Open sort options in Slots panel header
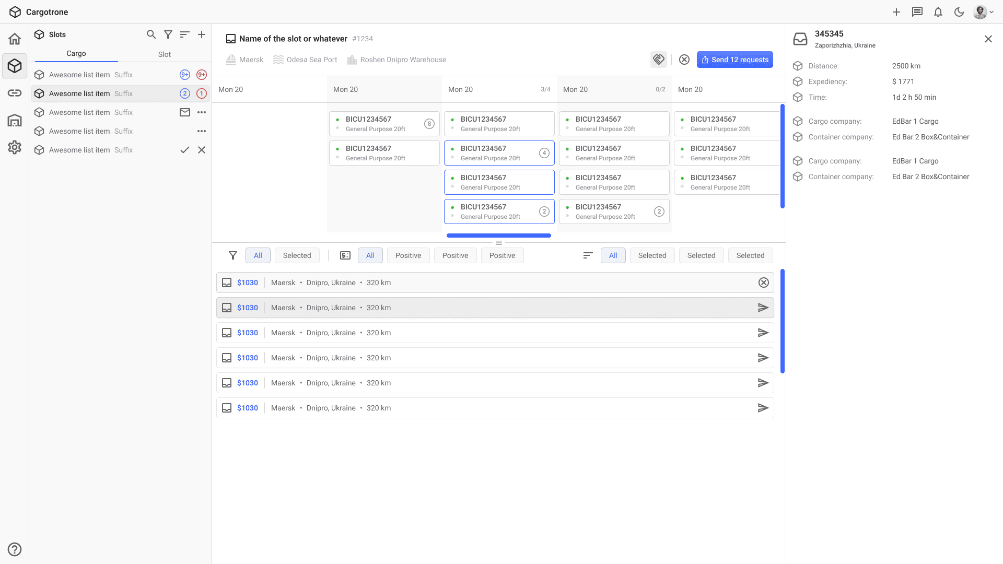The image size is (1003, 564). coord(184,34)
